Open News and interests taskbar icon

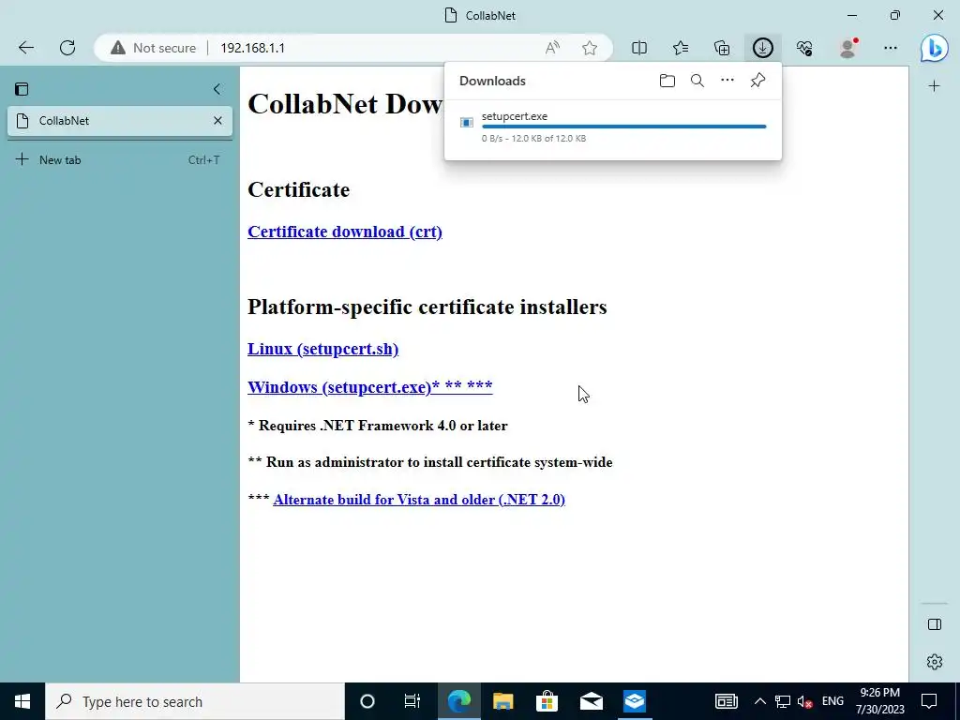[727, 701]
